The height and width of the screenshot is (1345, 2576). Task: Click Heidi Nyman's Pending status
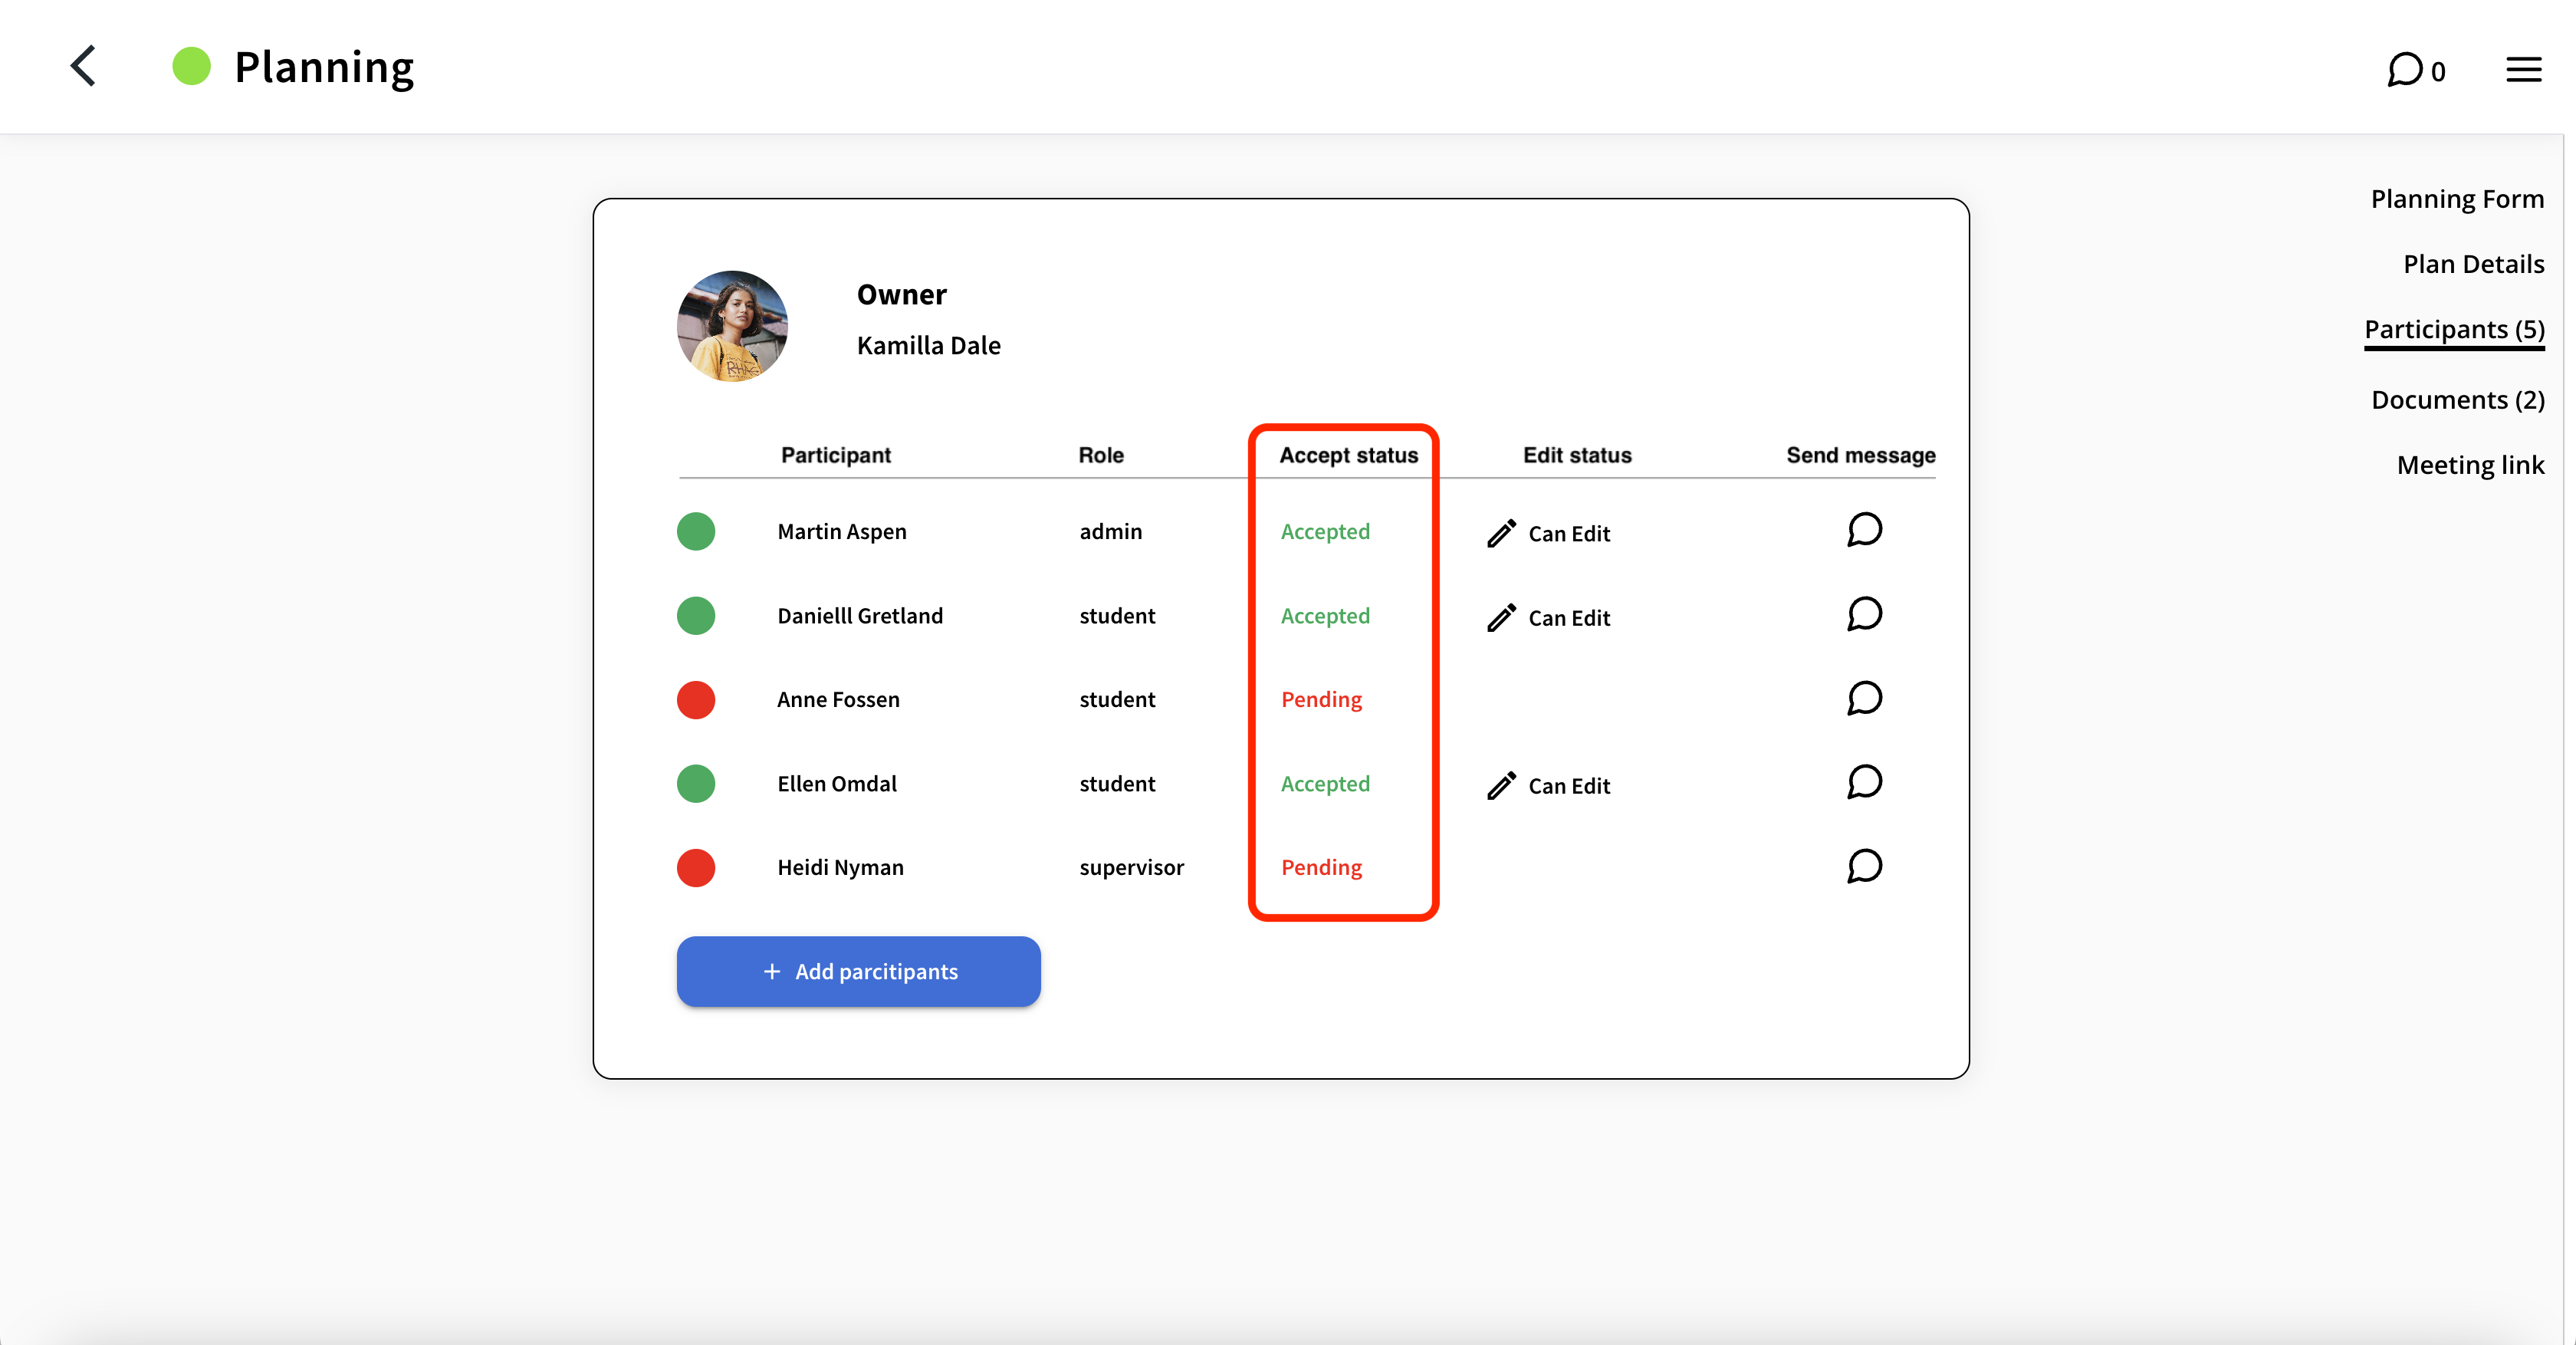pos(1321,868)
